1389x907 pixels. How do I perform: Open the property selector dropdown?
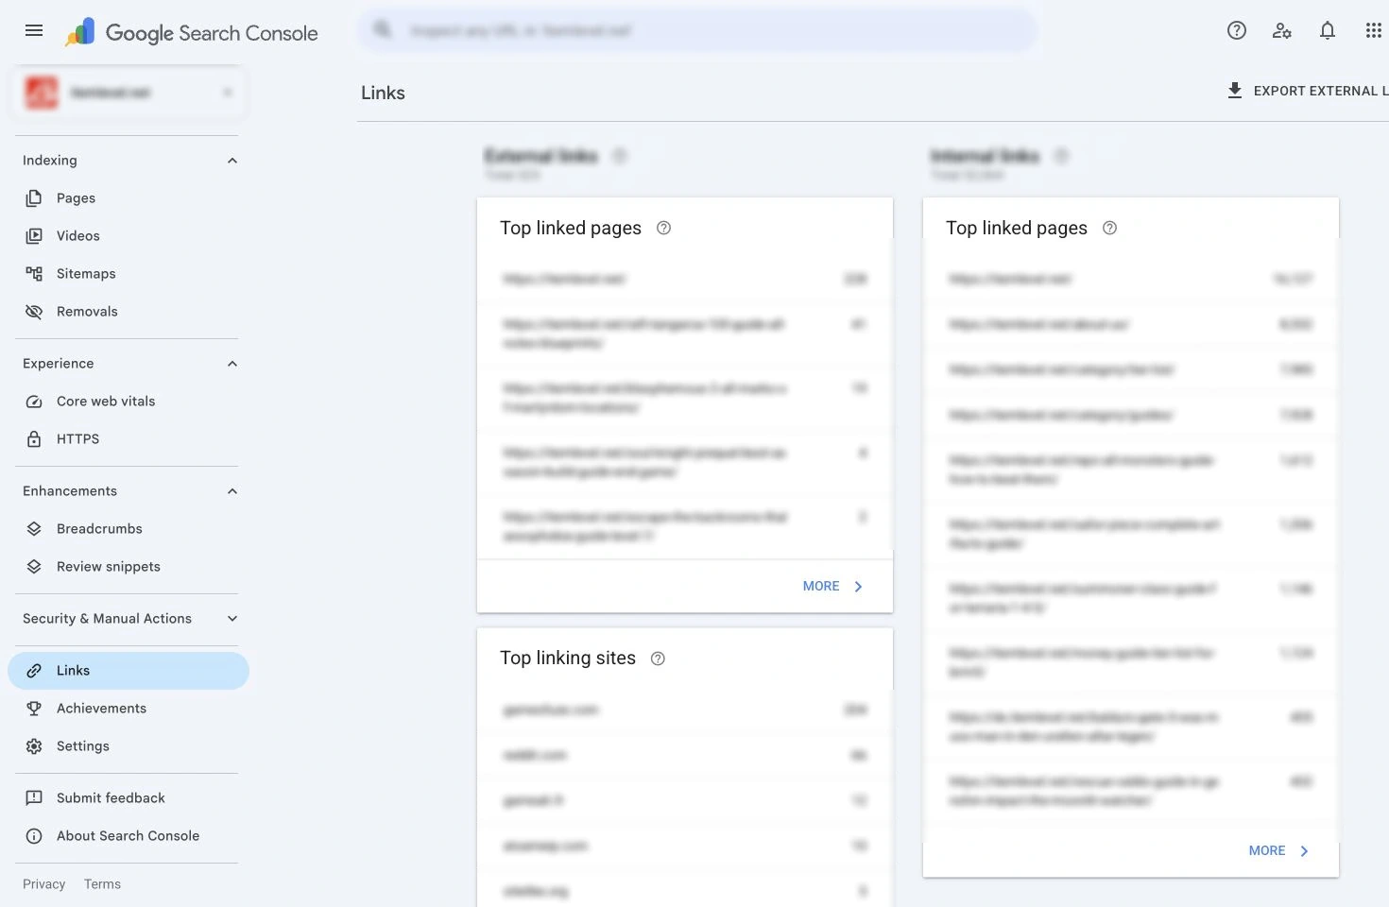tap(129, 93)
